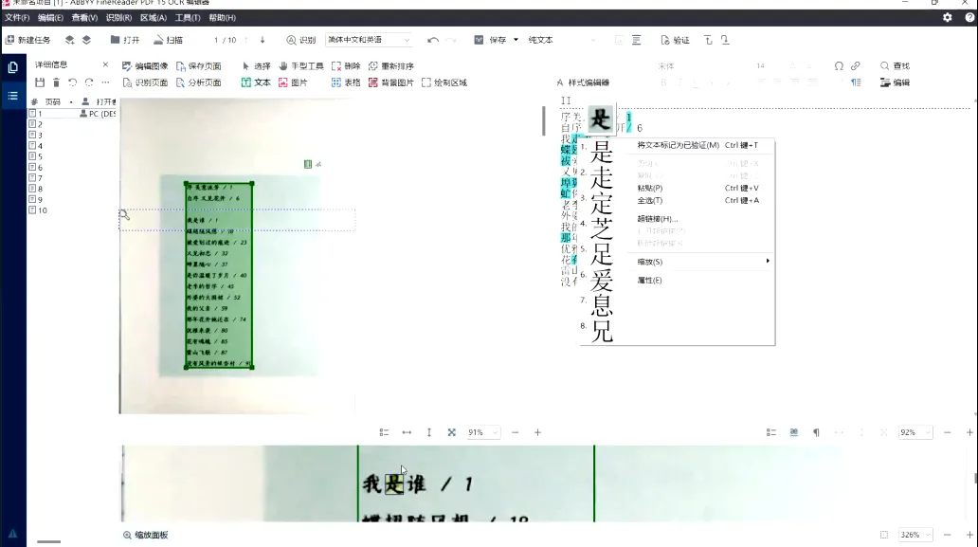Insert symbol with the omega icon
This screenshot has height=547, width=978.
click(x=839, y=66)
